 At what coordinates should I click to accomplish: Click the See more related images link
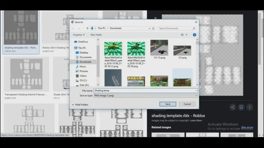click(x=247, y=127)
